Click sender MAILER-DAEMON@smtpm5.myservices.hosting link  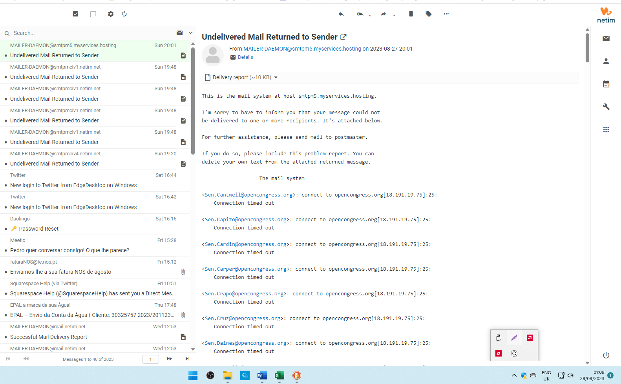click(302, 49)
